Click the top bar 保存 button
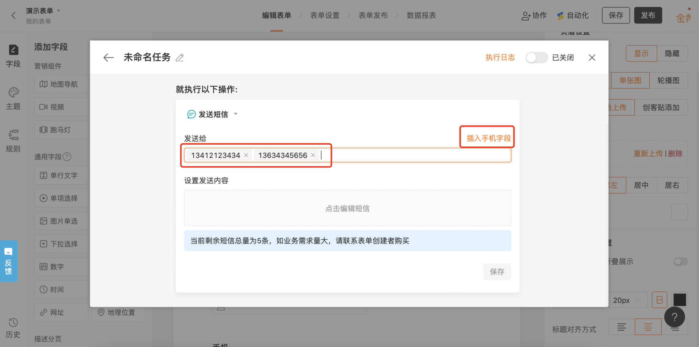This screenshot has height=347, width=699. 616,15
